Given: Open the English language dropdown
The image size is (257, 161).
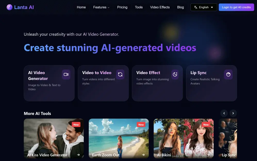Looking at the screenshot, I should point(204,7).
